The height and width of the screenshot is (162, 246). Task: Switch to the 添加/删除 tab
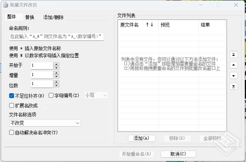[53, 17]
